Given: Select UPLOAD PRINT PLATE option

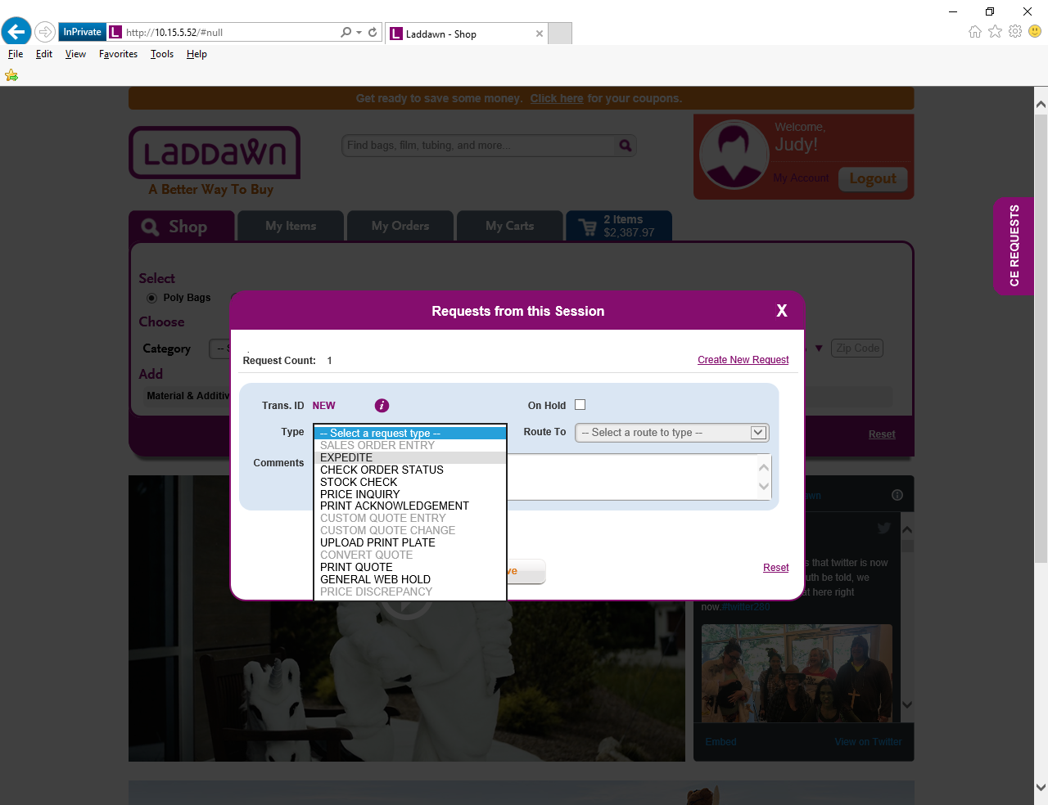Looking at the screenshot, I should (x=410, y=543).
